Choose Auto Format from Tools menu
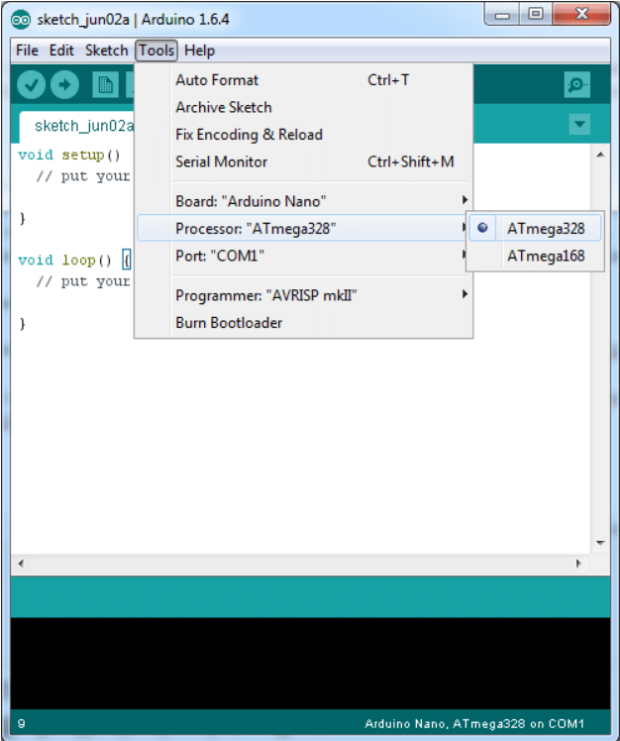 pos(217,79)
